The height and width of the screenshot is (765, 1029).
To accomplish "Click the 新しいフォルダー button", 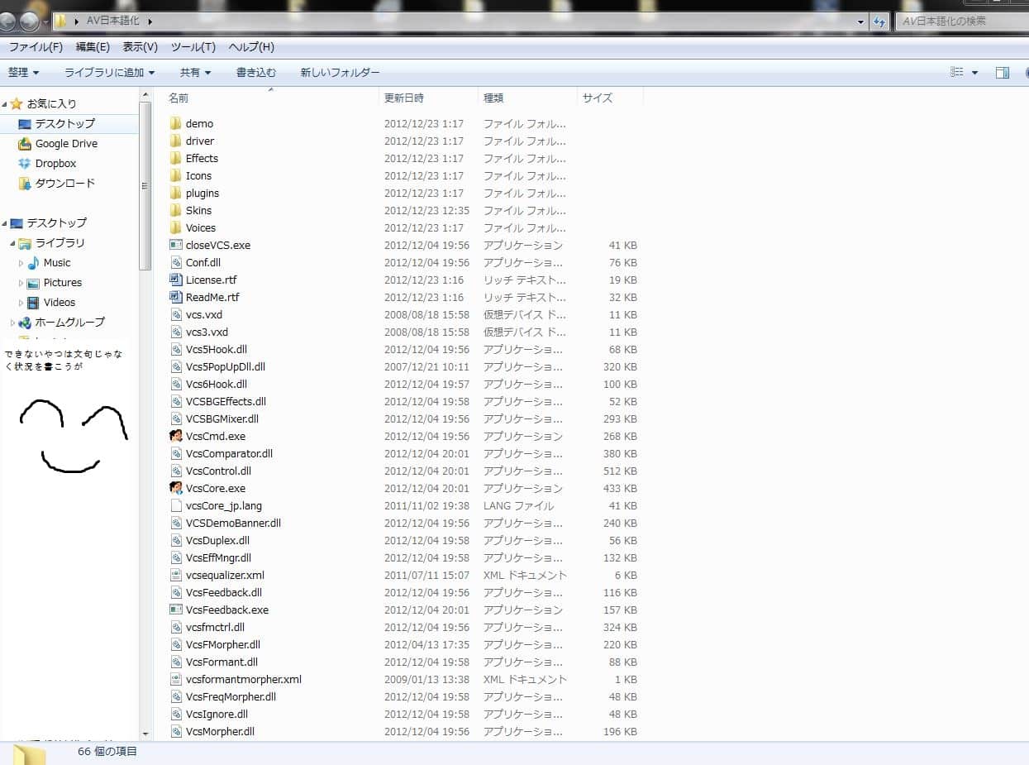I will 340,73.
